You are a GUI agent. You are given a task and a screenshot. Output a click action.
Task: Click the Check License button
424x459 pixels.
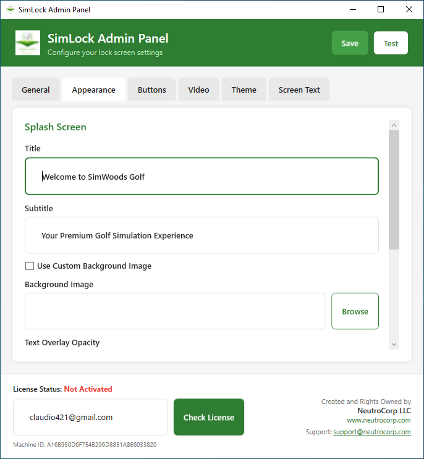(208, 418)
